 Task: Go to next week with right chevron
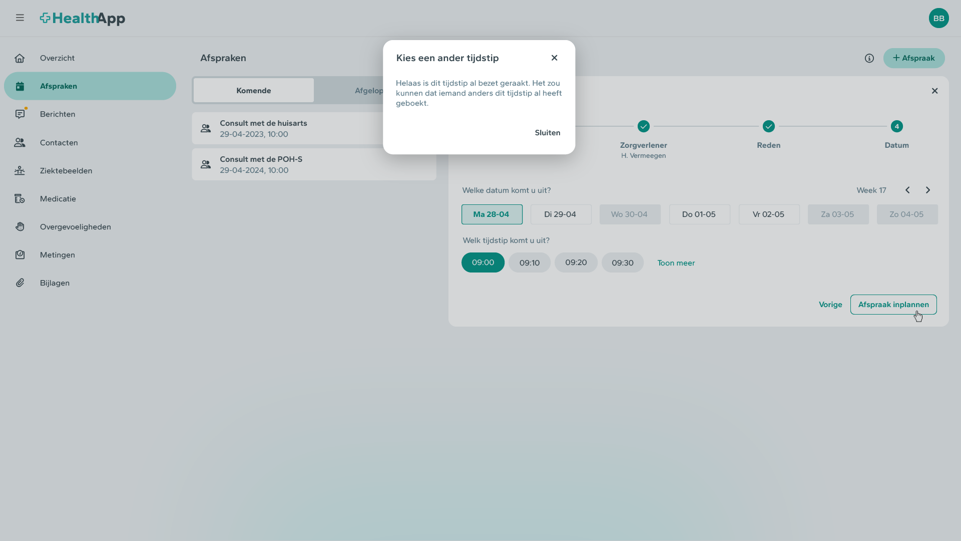927,190
